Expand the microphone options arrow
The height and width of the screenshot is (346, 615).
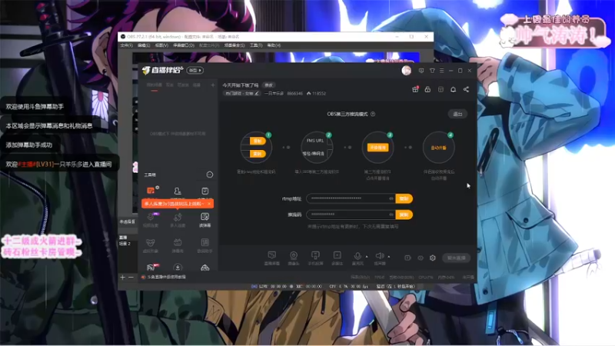367,257
